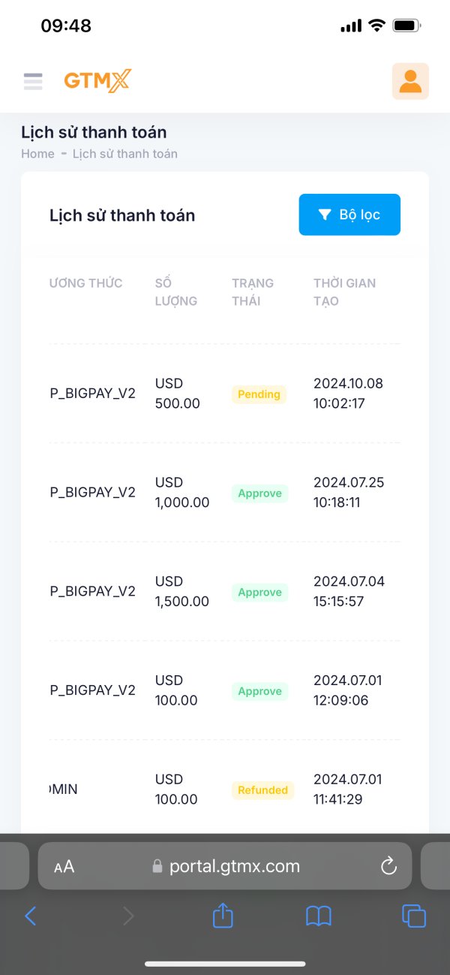Screen dimensions: 450x975
Task: Go to Home breadcrumb link
Action: [x=37, y=154]
